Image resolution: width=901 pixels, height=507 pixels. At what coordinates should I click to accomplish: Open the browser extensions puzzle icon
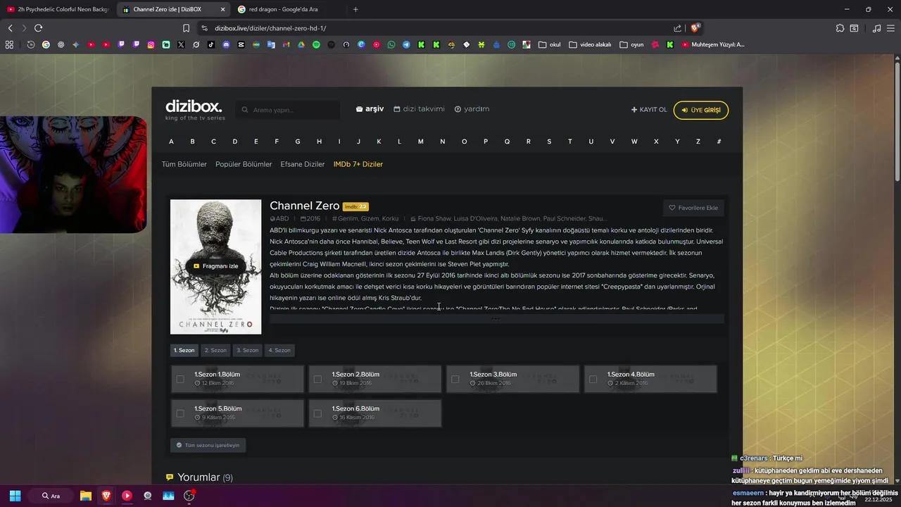coord(840,28)
